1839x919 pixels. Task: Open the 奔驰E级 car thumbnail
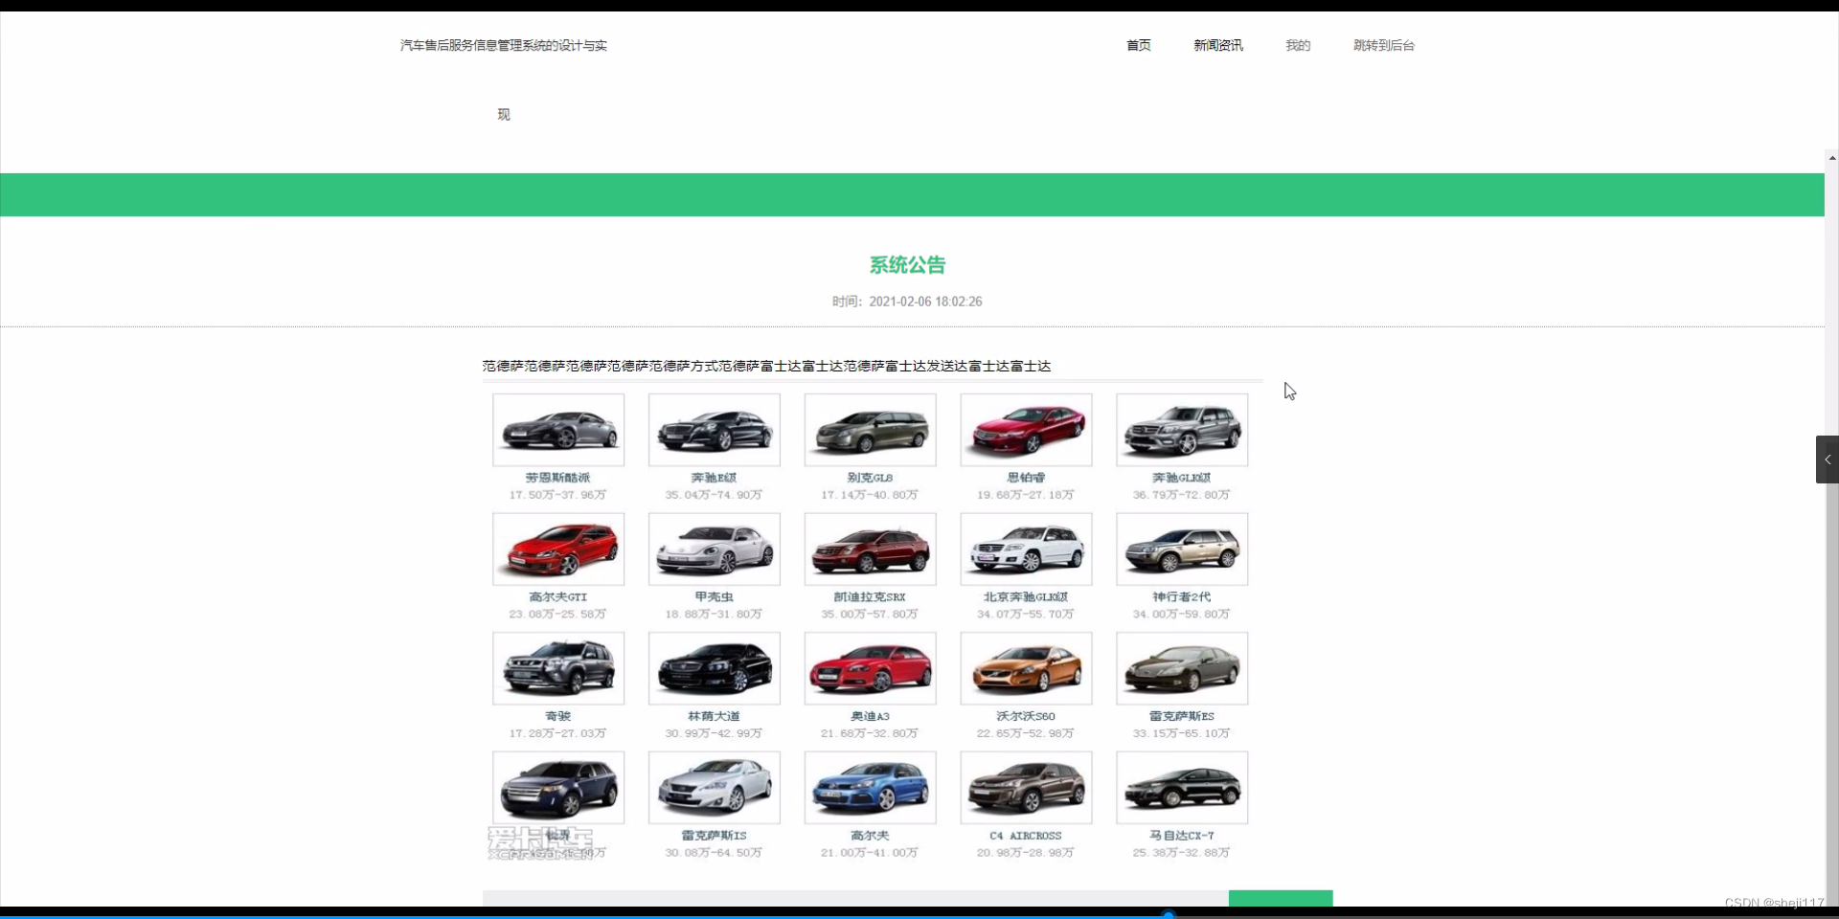click(x=714, y=430)
